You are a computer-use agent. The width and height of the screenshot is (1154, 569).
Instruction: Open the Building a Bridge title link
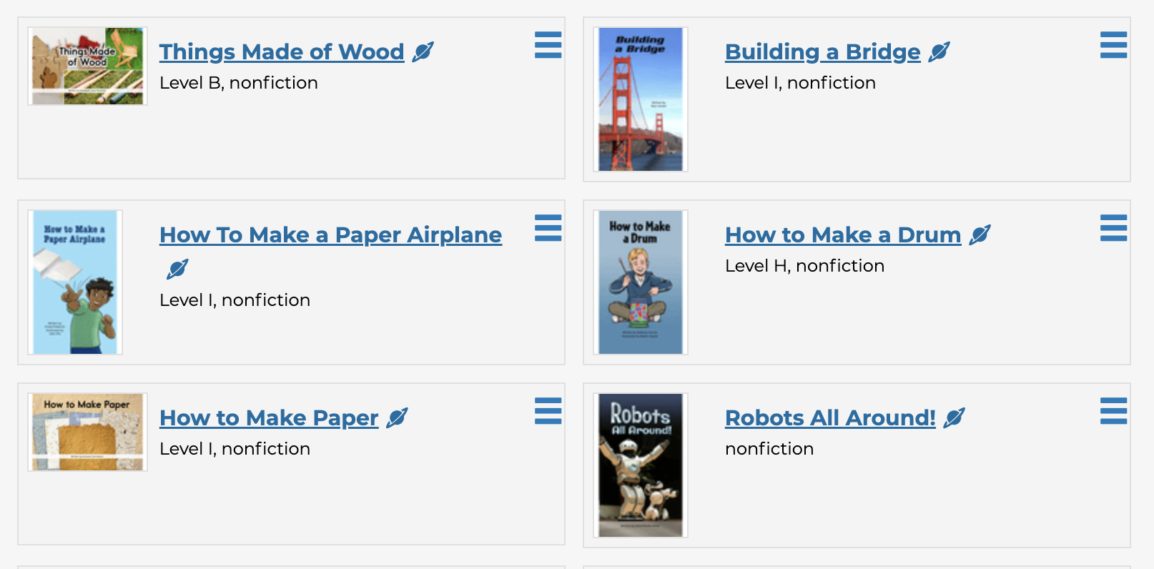coord(822,51)
